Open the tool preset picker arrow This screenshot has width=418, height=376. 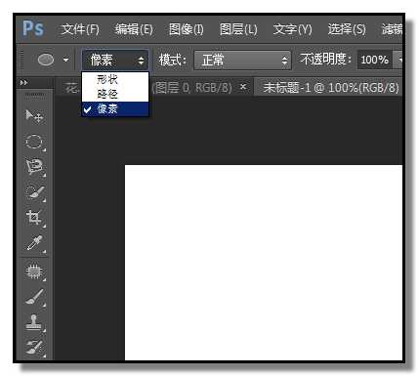pos(66,61)
